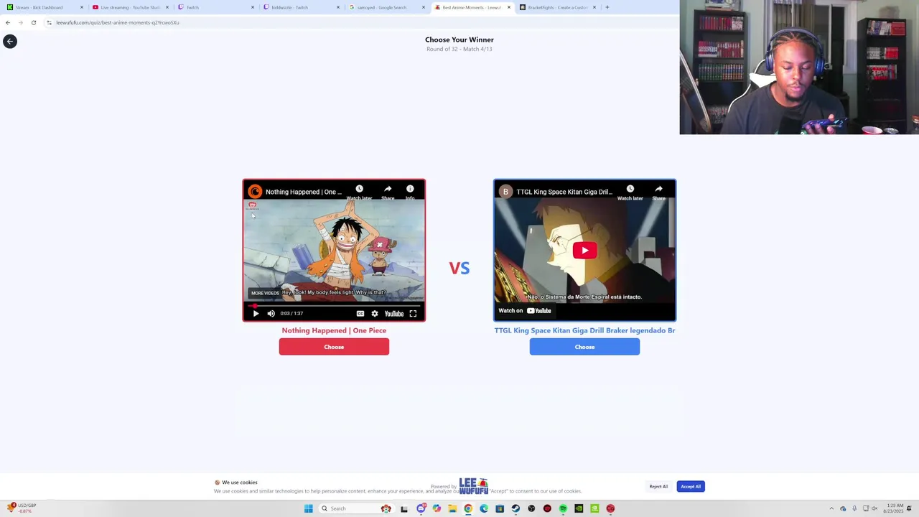919x517 pixels.
Task: Play the TTGL Giga Drill video
Action: pyautogui.click(x=584, y=251)
